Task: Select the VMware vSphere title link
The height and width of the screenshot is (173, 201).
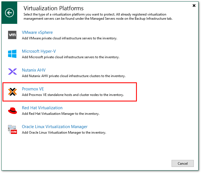Action: tap(37, 32)
